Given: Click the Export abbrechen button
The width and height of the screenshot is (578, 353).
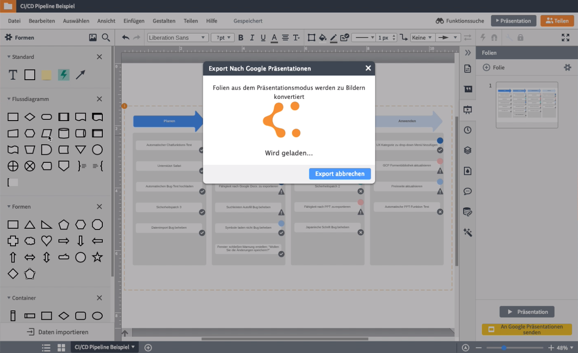Looking at the screenshot, I should (x=340, y=174).
